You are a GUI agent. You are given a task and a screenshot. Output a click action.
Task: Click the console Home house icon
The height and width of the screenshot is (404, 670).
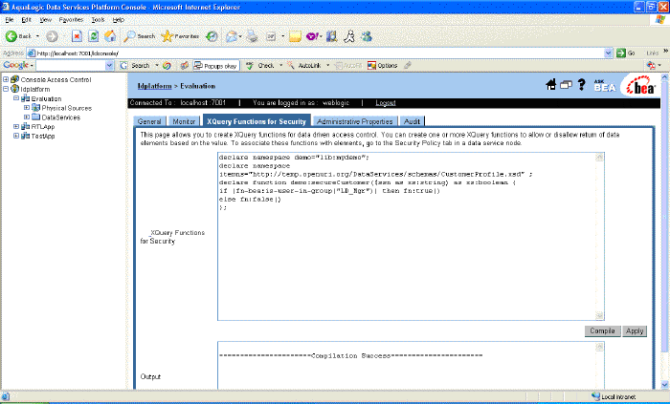[x=551, y=85]
